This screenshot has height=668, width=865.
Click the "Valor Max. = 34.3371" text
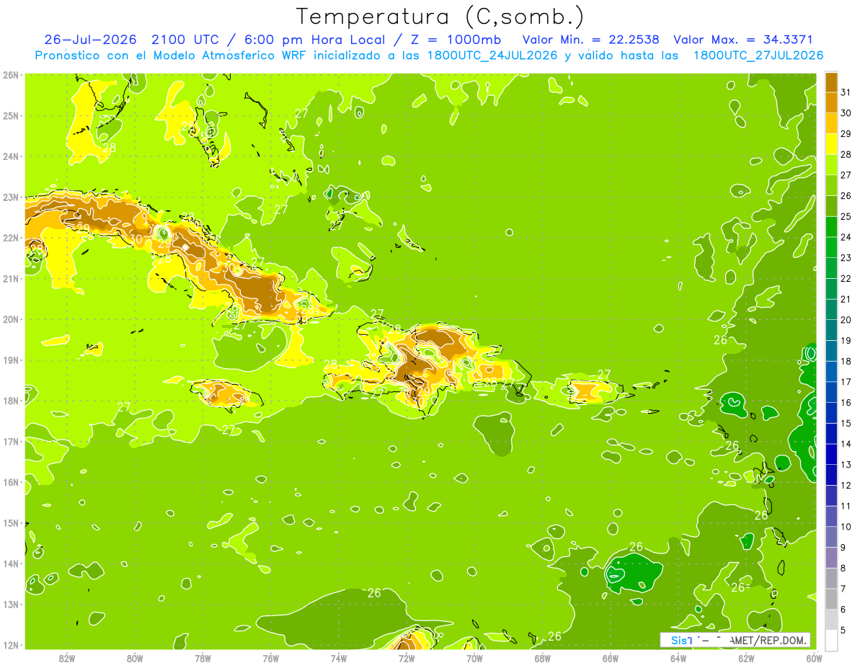point(743,40)
